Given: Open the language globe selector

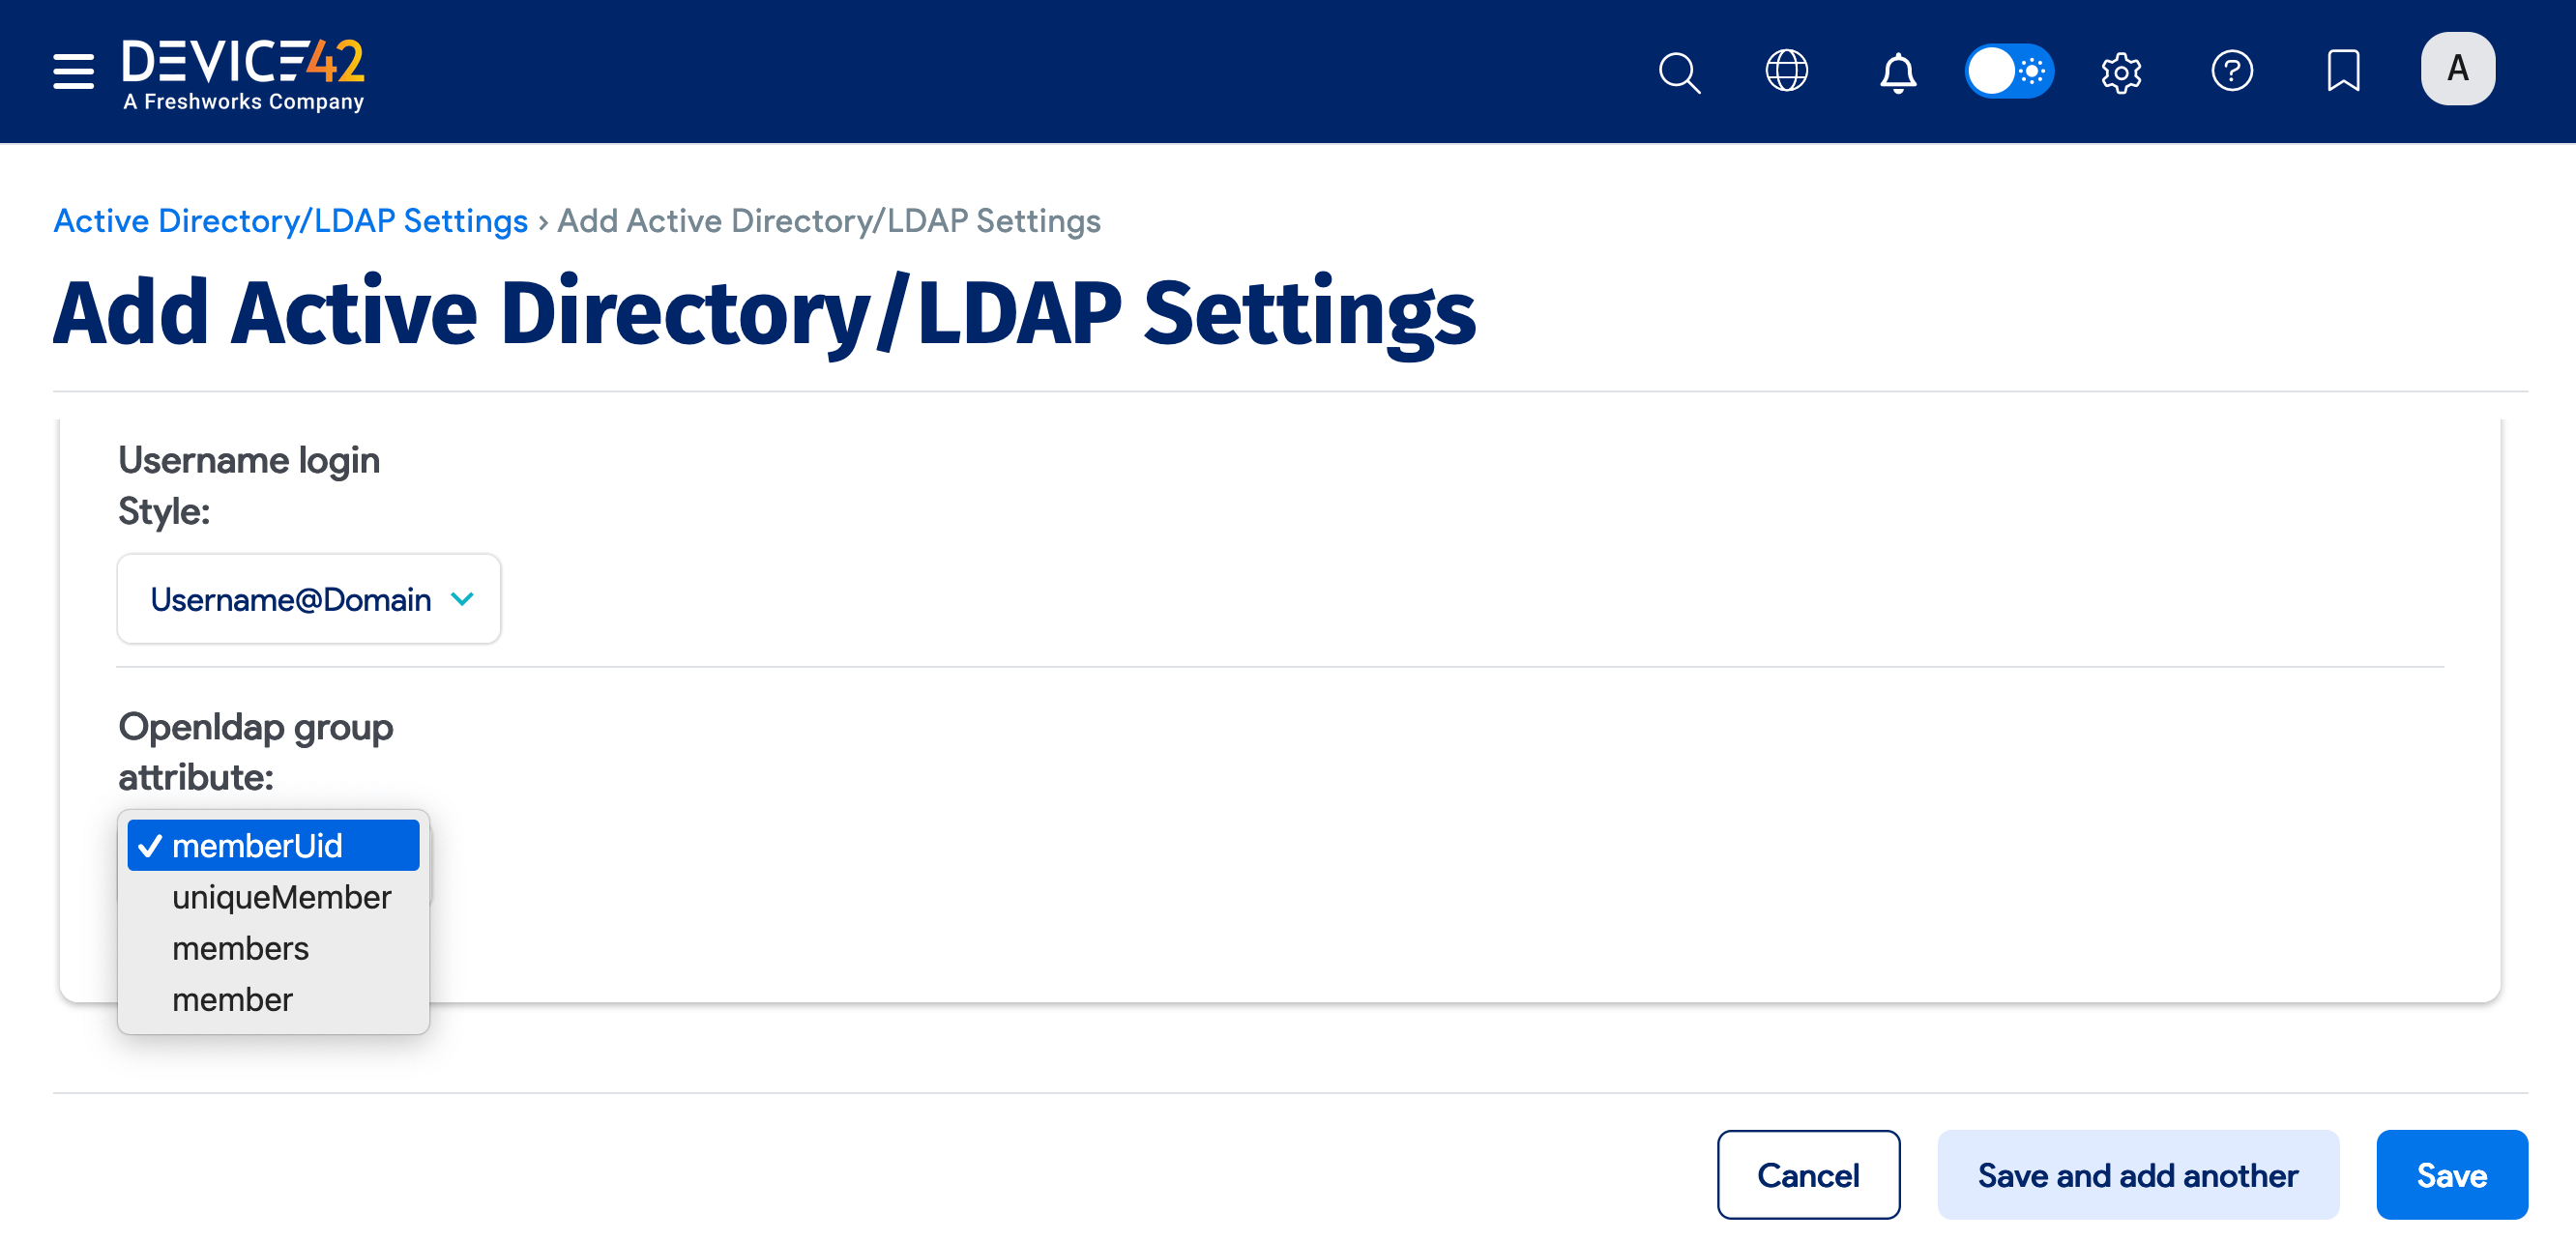Looking at the screenshot, I should [1787, 71].
